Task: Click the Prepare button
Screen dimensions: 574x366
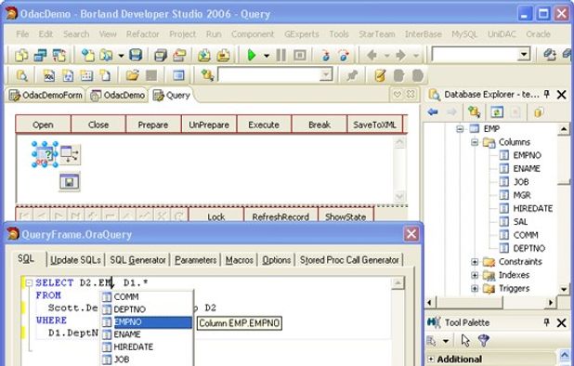Action: point(153,124)
